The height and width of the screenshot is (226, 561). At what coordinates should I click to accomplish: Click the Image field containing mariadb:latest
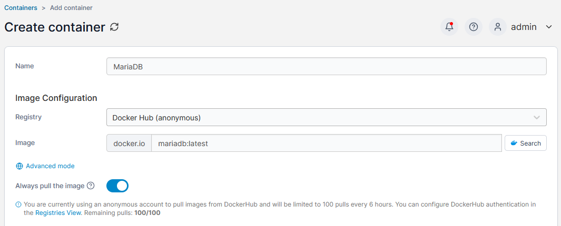tap(326, 143)
